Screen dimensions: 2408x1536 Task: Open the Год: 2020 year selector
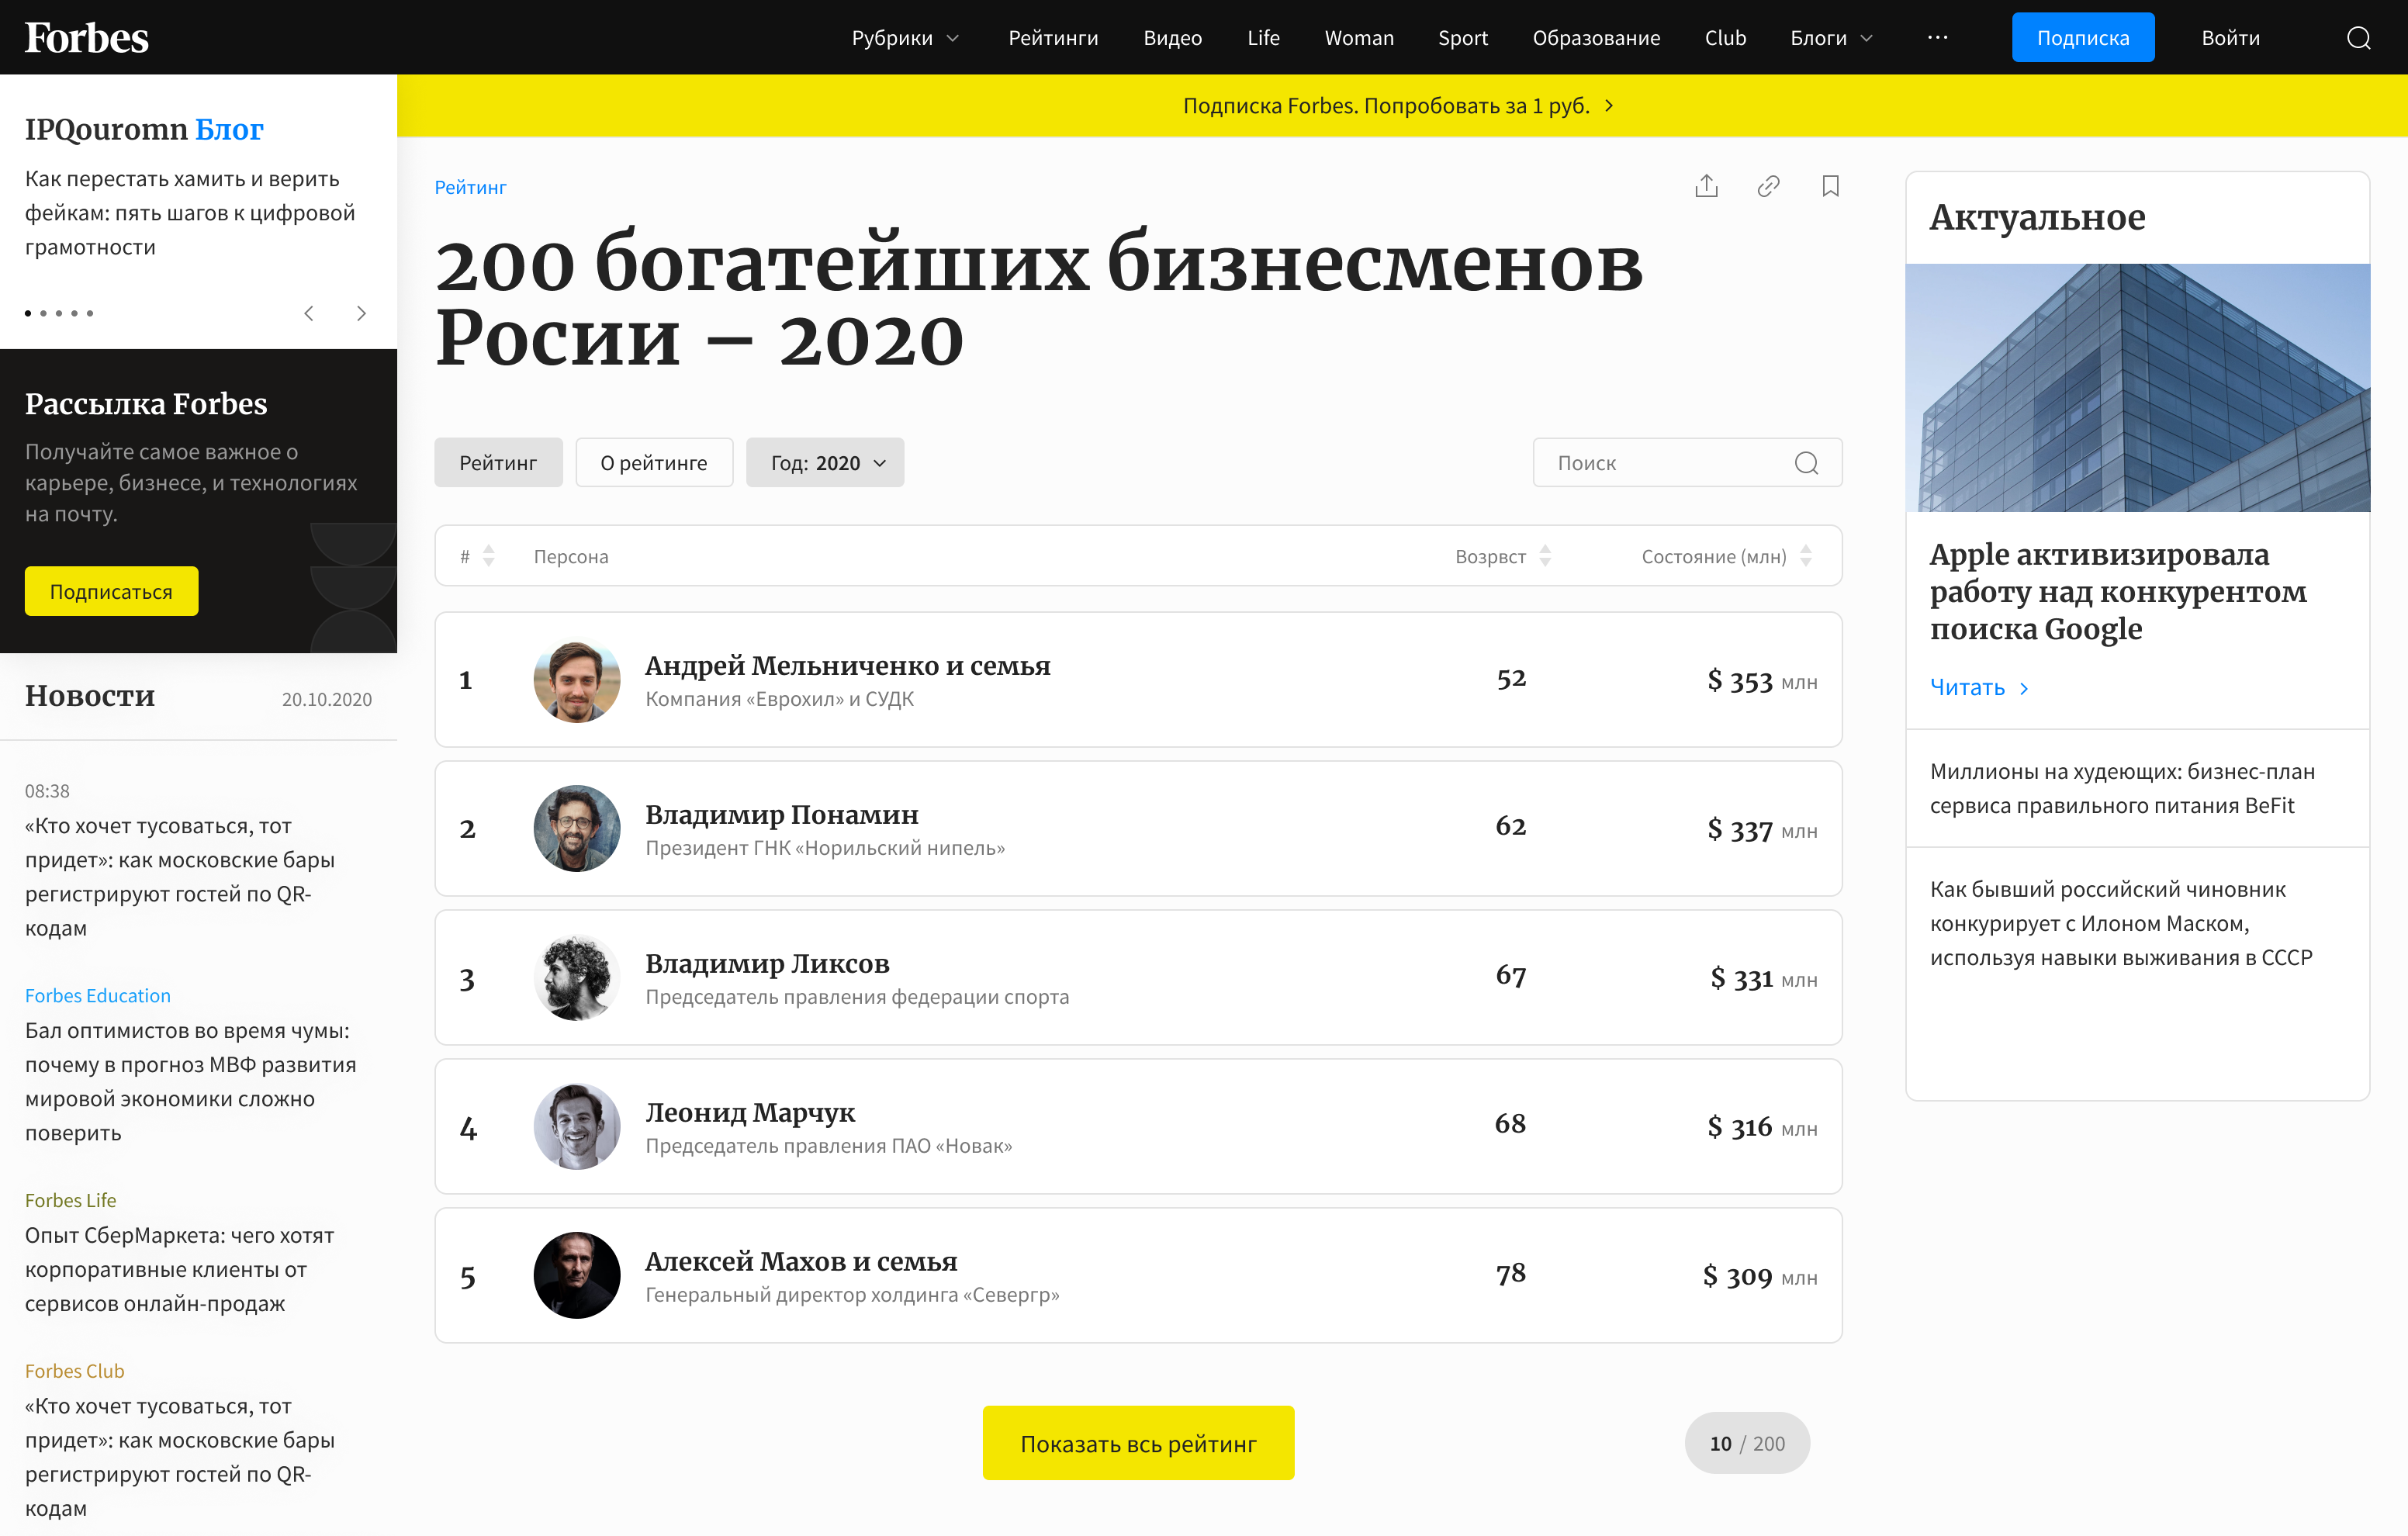tap(825, 463)
